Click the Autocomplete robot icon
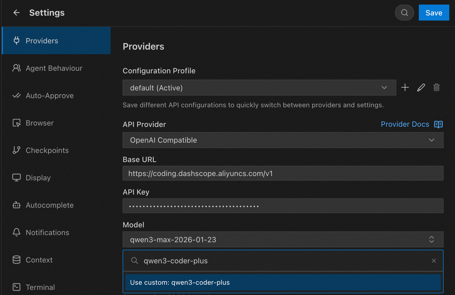The height and width of the screenshot is (295, 455). (x=17, y=205)
